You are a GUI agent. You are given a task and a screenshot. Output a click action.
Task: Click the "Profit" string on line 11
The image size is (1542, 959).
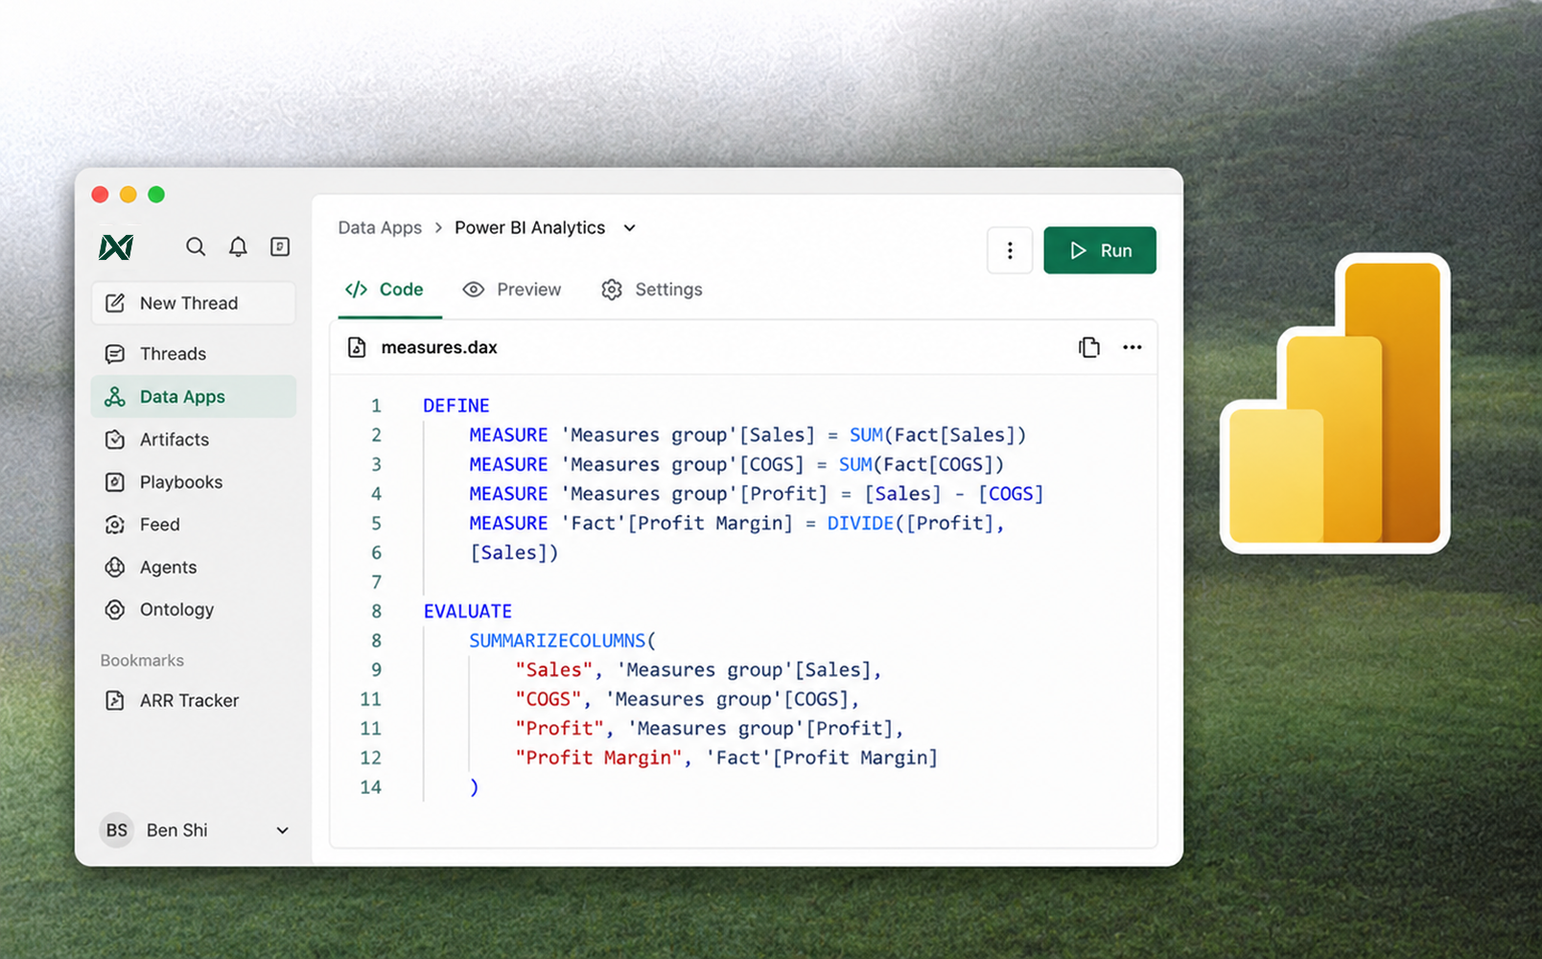pyautogui.click(x=559, y=729)
